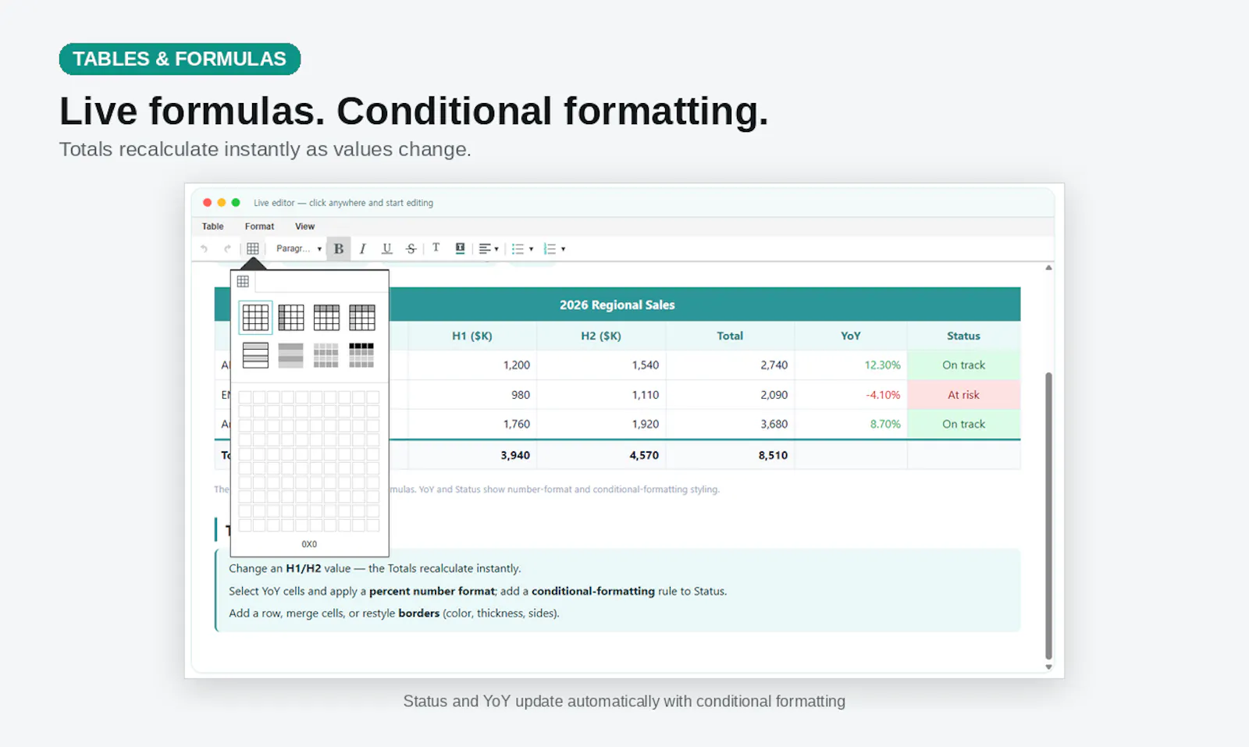Choose the outlined banded rows table style
Viewport: 1249px width, 747px height.
(255, 355)
